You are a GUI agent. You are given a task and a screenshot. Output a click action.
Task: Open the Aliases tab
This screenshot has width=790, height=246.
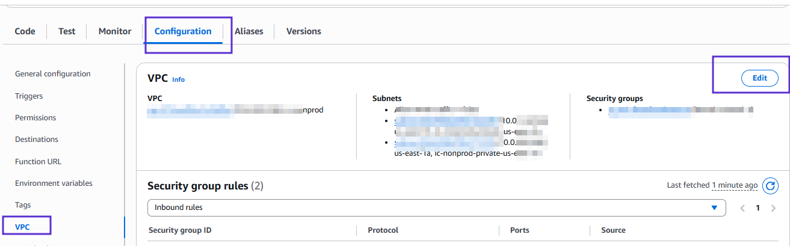tap(249, 31)
